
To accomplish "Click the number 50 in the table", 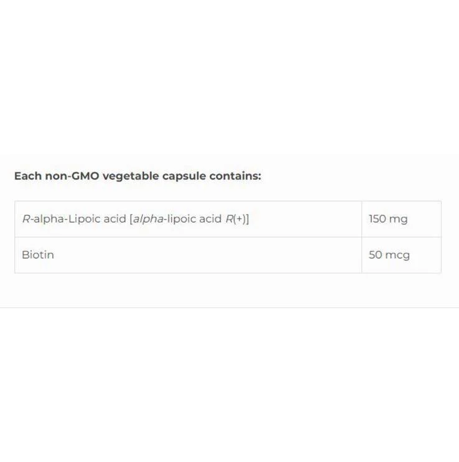I will pyautogui.click(x=376, y=255).
